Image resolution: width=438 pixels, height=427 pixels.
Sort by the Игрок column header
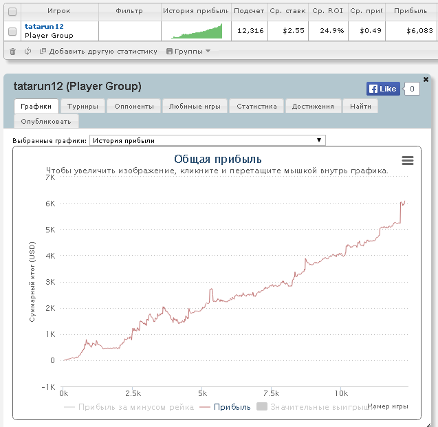click(x=59, y=11)
